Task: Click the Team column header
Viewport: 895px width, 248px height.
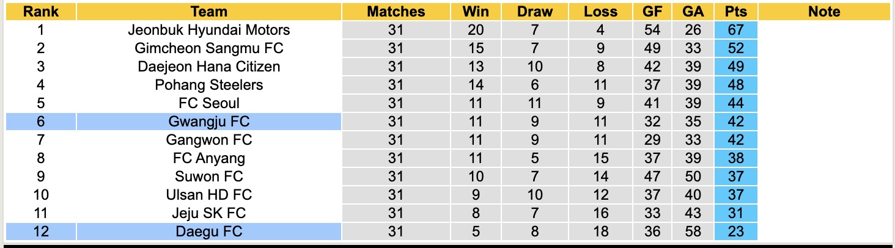Action: pyautogui.click(x=209, y=12)
